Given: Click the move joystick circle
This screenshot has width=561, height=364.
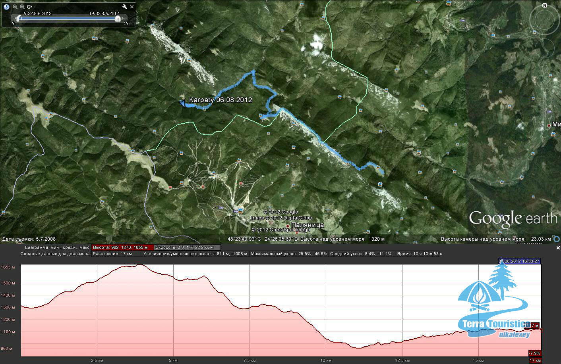Looking at the screenshot, I should (x=545, y=48).
